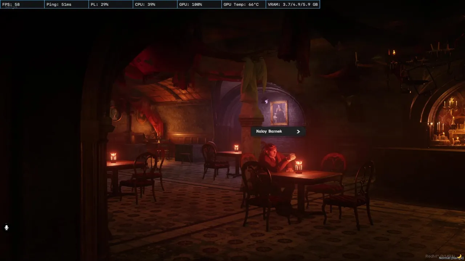This screenshot has width=465, height=261.
Task: Click the GPU: 100% readout
Action: (x=199, y=4)
